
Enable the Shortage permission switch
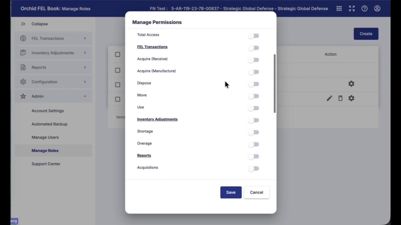click(253, 132)
